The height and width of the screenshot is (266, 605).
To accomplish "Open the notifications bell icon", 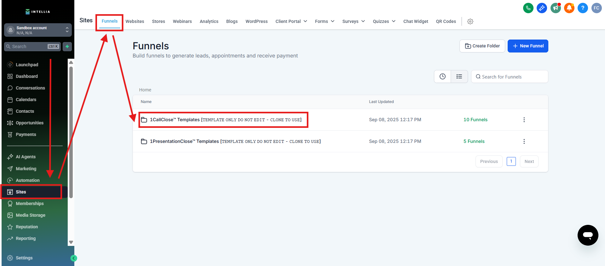I will click(x=569, y=8).
